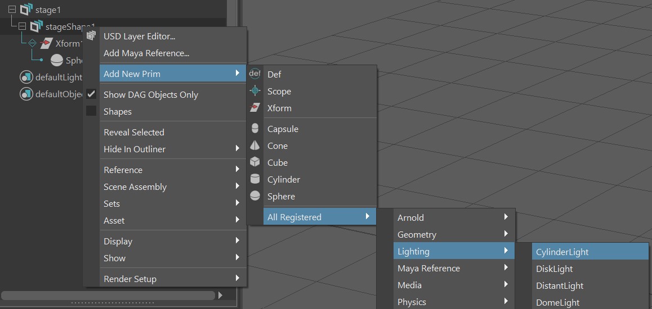The height and width of the screenshot is (309, 652).
Task: Toggle Show DAG Objects Only checkbox
Action: pyautogui.click(x=91, y=94)
